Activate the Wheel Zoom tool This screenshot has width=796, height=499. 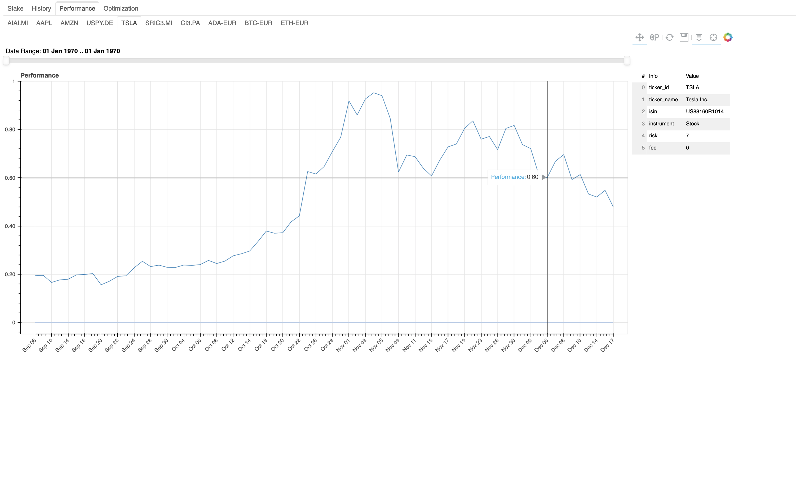click(x=654, y=37)
